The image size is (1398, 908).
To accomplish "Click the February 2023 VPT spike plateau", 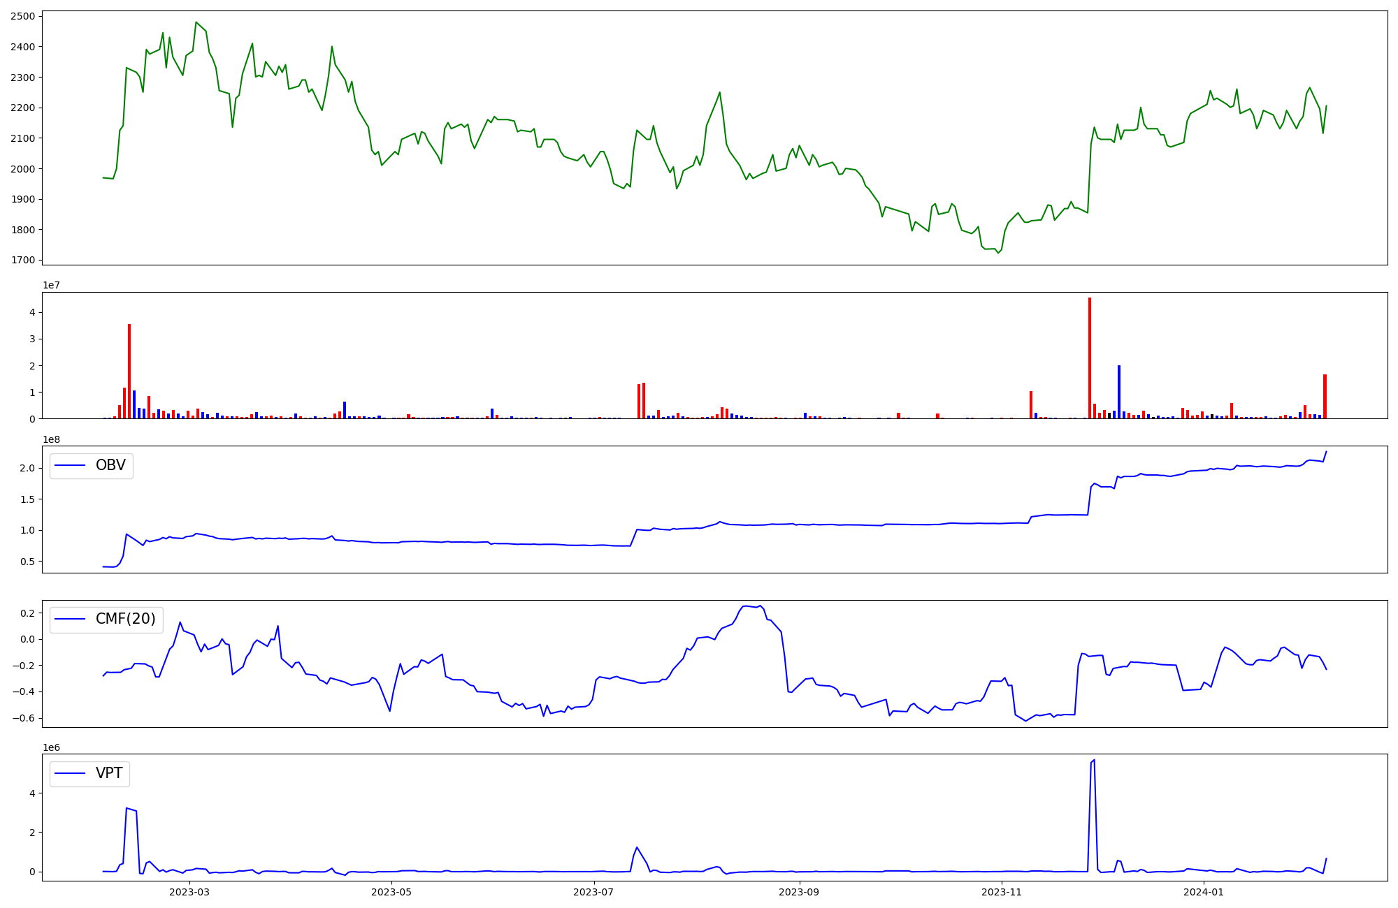I will (x=131, y=810).
